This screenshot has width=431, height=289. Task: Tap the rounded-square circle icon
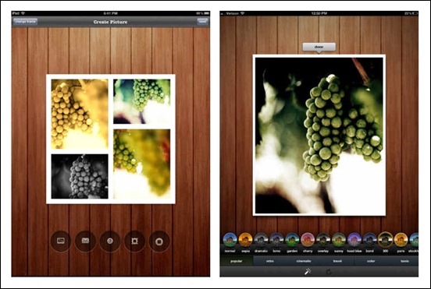pos(159,241)
